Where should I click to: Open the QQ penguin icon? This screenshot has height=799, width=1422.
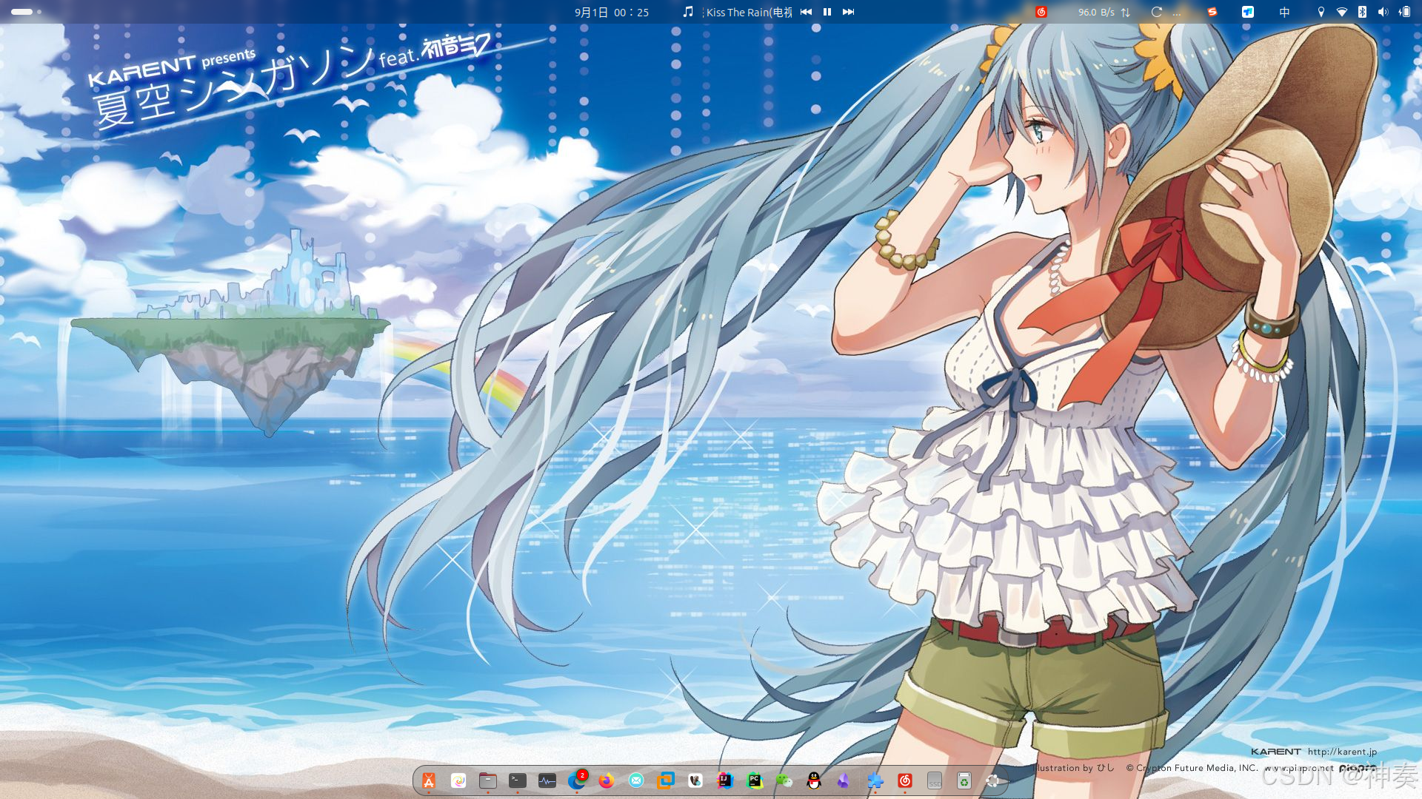814,781
